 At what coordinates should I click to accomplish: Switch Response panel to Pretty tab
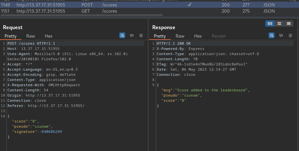pos(160,36)
